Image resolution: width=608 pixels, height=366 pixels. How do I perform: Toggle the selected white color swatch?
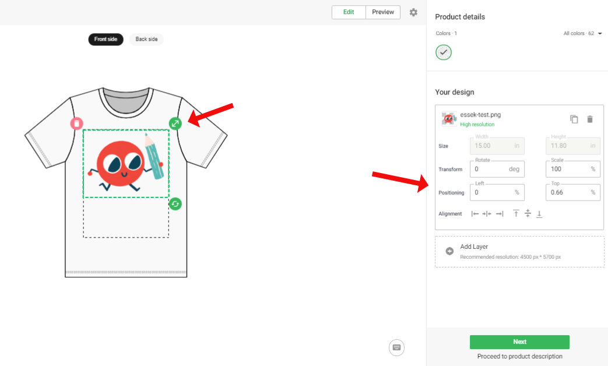444,52
